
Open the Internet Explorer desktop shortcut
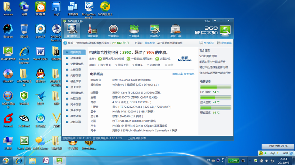click(24, 55)
